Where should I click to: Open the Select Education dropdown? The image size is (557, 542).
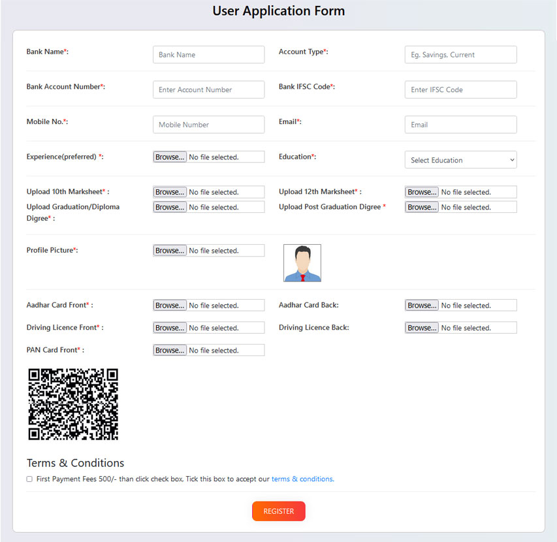click(460, 160)
